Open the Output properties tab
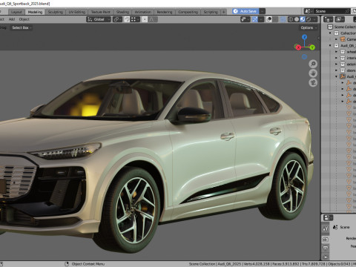The width and height of the screenshot is (356, 267). [326, 248]
